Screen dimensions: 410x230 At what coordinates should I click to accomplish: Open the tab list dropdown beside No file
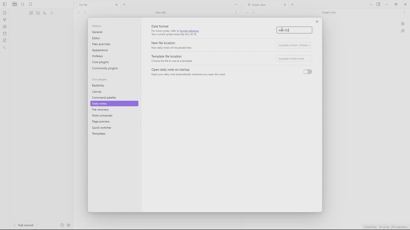236,4
